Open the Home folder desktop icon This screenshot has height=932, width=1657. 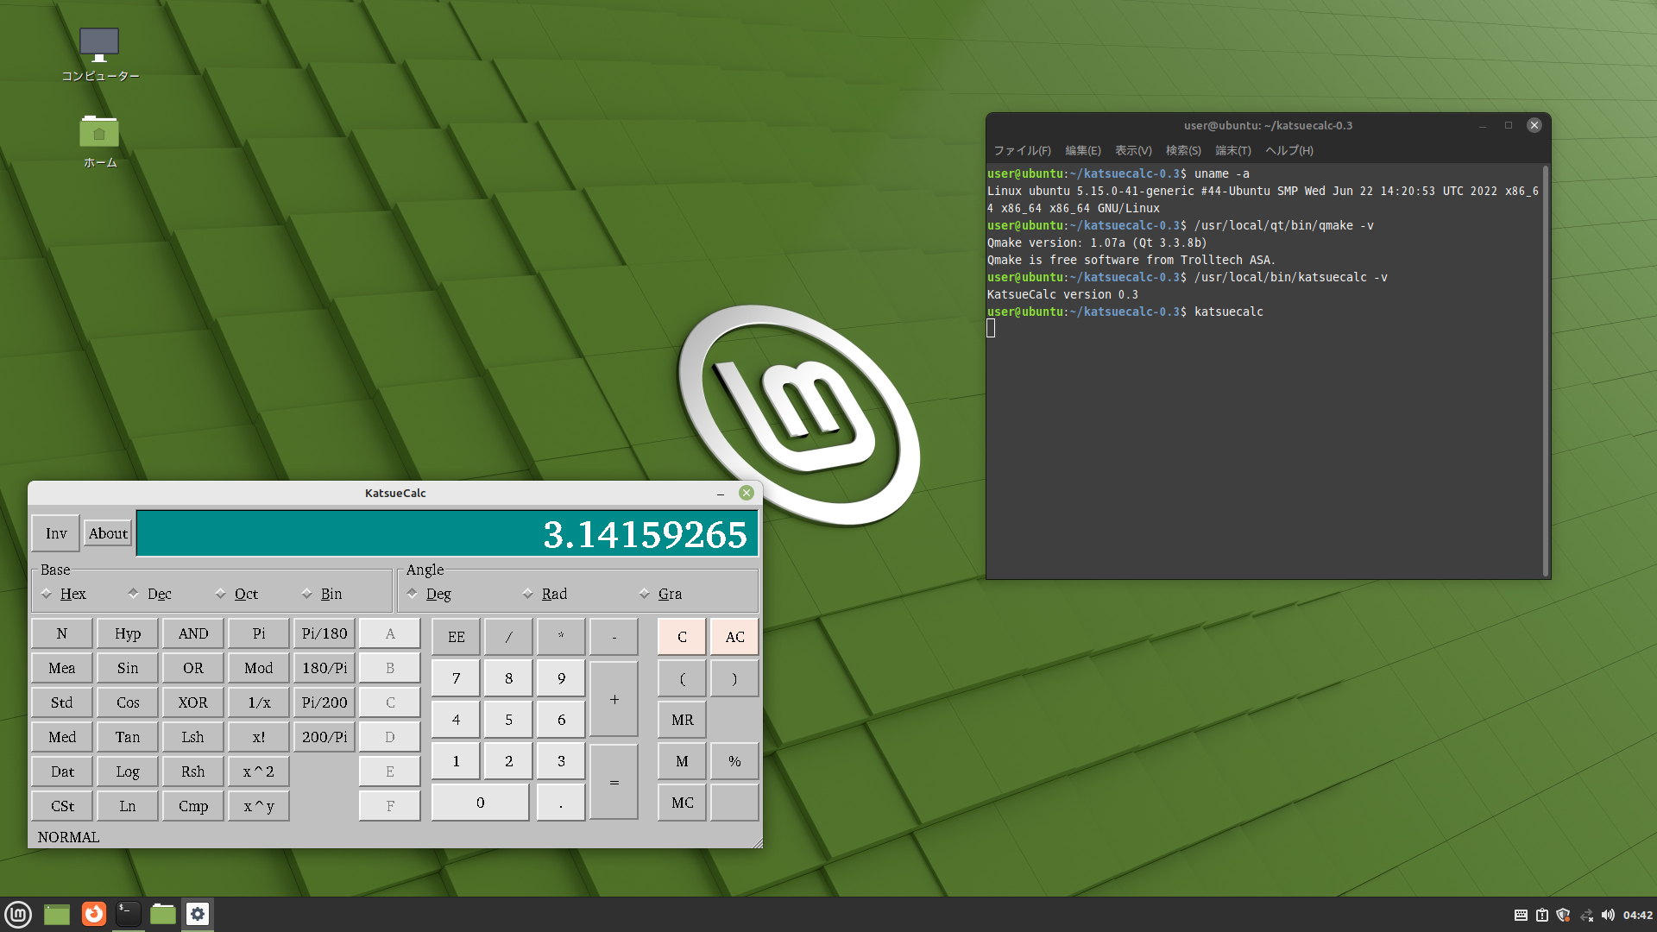click(x=99, y=141)
